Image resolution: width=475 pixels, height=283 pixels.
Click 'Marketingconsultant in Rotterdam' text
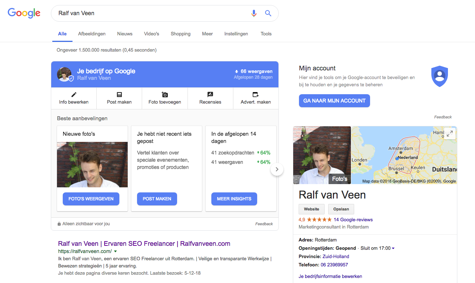click(x=334, y=227)
